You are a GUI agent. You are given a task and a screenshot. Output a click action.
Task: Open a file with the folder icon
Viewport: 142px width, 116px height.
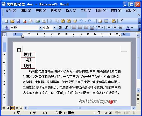point(12,21)
